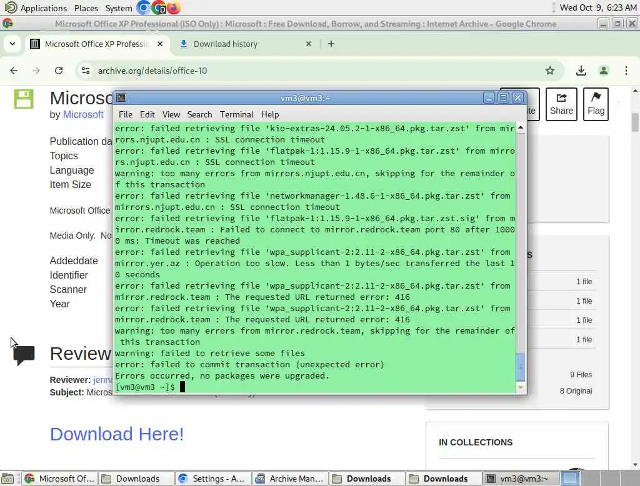Select the Microsoft Office XP Professional tab

pos(97,44)
